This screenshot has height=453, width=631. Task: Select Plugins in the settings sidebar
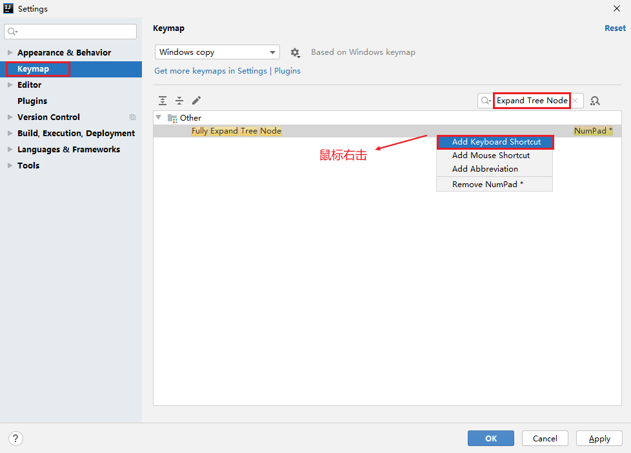click(x=32, y=101)
